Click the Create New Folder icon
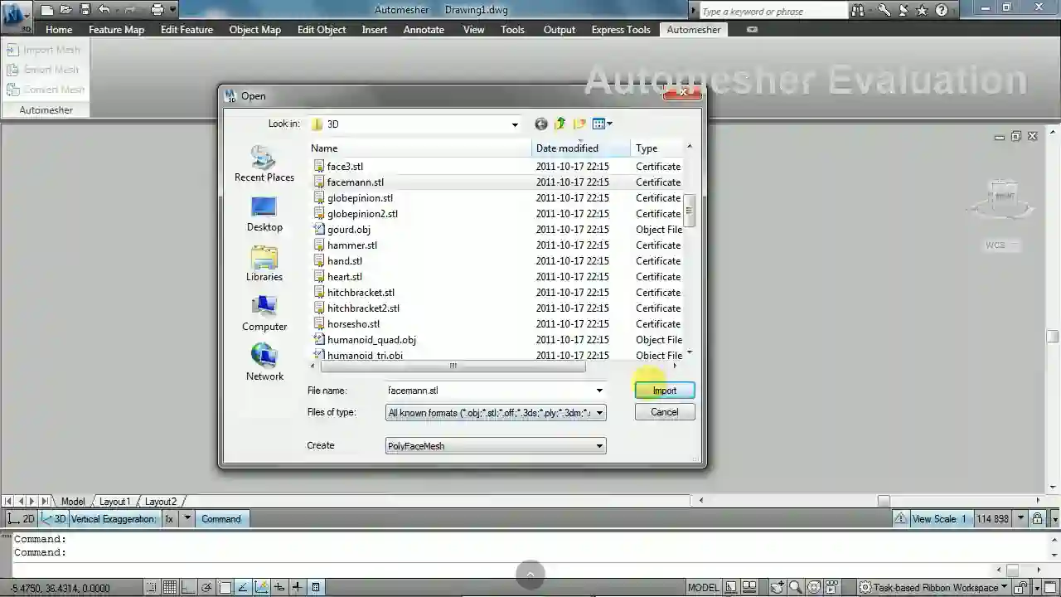The height and width of the screenshot is (597, 1061). [579, 124]
